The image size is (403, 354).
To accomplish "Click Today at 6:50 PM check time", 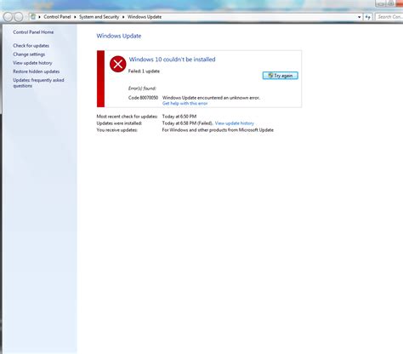I will tap(179, 117).
